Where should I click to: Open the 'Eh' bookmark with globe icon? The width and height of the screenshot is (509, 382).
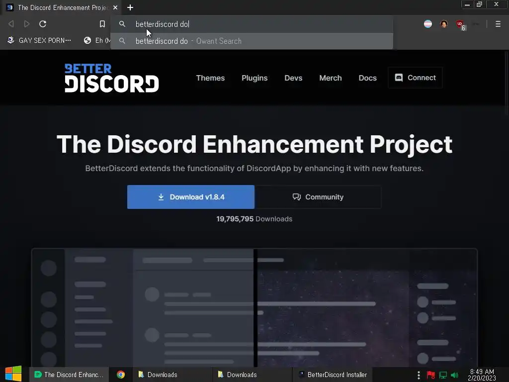pyautogui.click(x=97, y=40)
